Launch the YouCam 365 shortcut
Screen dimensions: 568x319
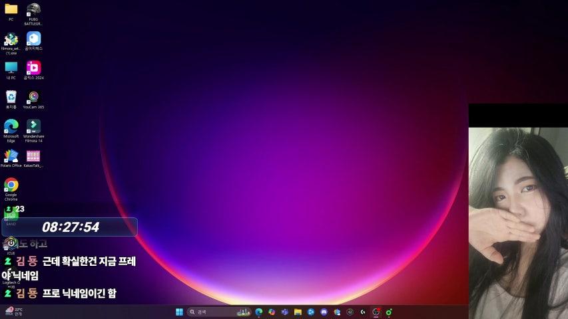(33, 100)
